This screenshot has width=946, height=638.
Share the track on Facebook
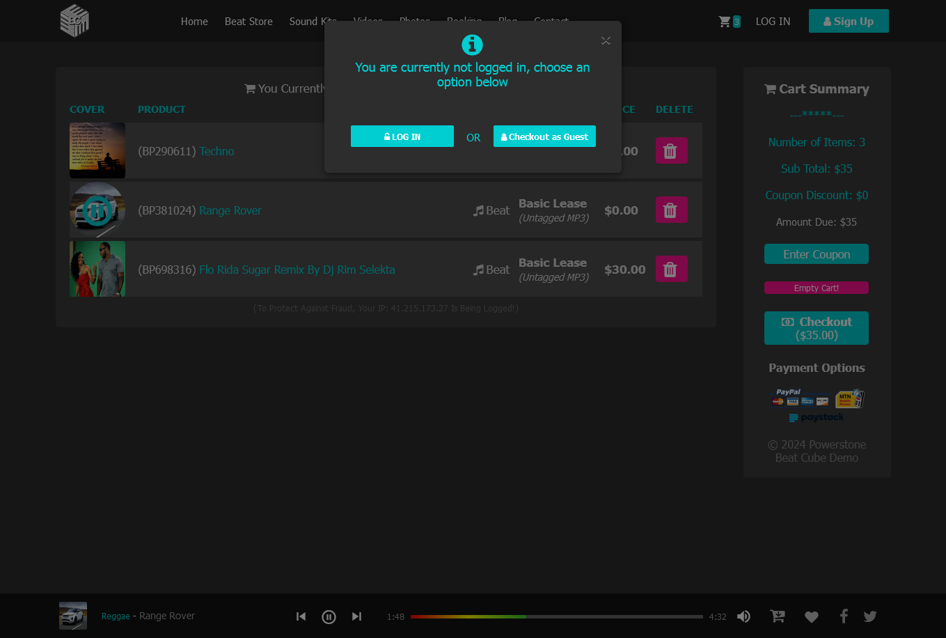[844, 616]
